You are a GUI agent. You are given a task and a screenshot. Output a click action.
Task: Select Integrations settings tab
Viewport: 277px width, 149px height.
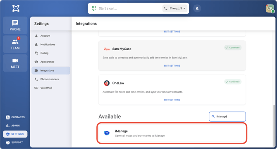click(x=51, y=70)
